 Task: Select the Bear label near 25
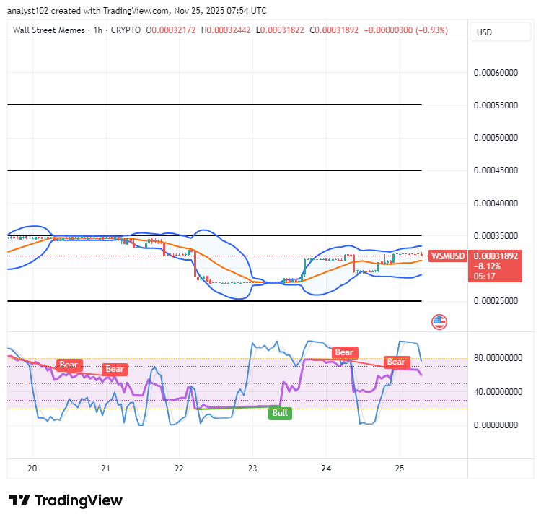(x=396, y=362)
